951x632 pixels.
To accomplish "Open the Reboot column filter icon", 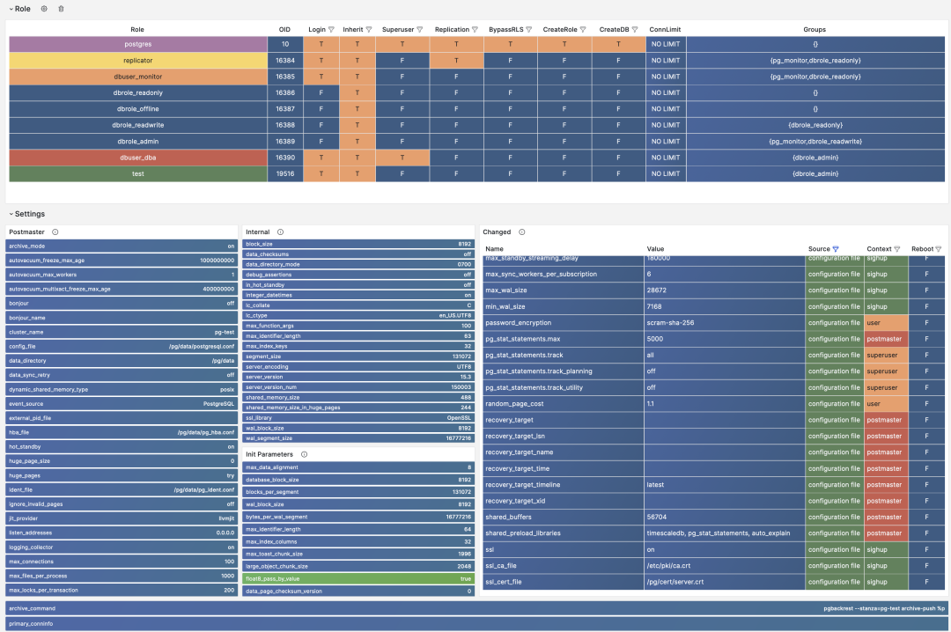I will pos(939,249).
